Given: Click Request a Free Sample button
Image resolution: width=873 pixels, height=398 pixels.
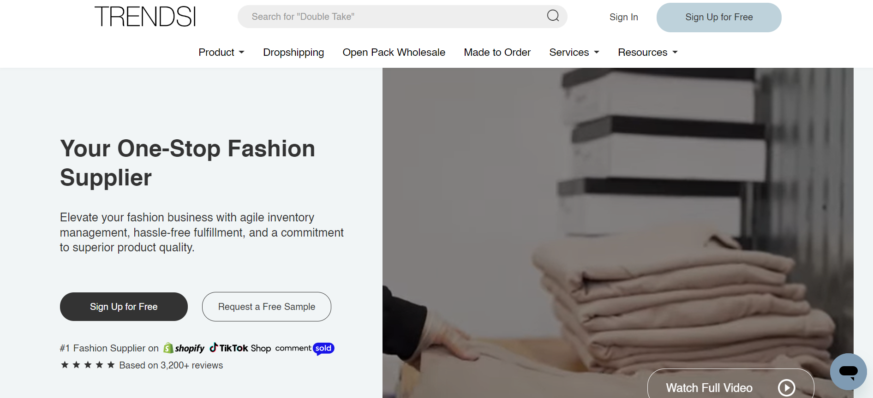Looking at the screenshot, I should click(x=266, y=307).
